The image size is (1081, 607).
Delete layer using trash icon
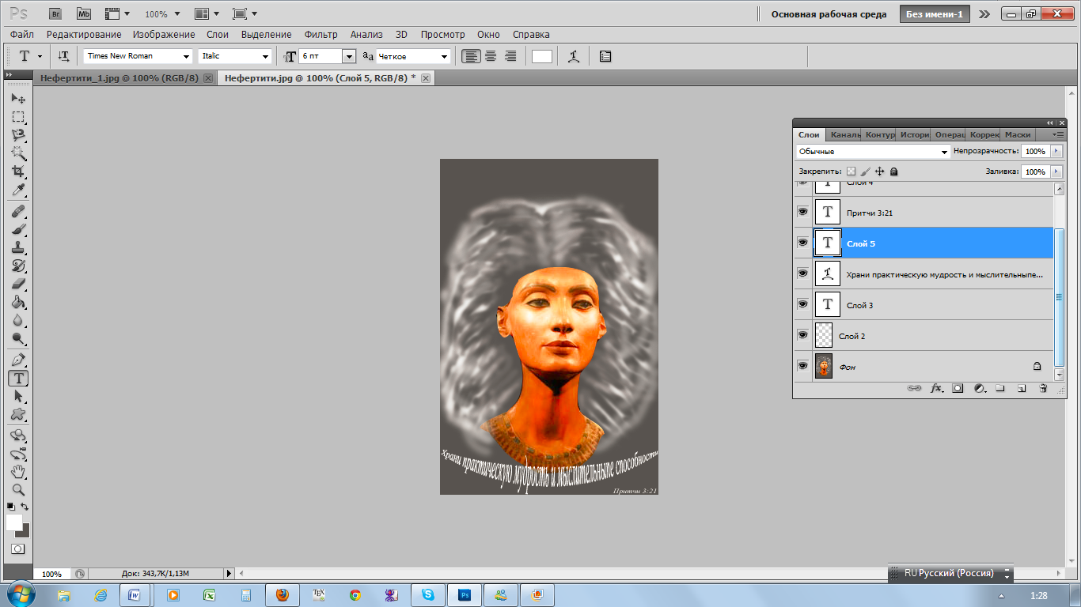coord(1042,388)
